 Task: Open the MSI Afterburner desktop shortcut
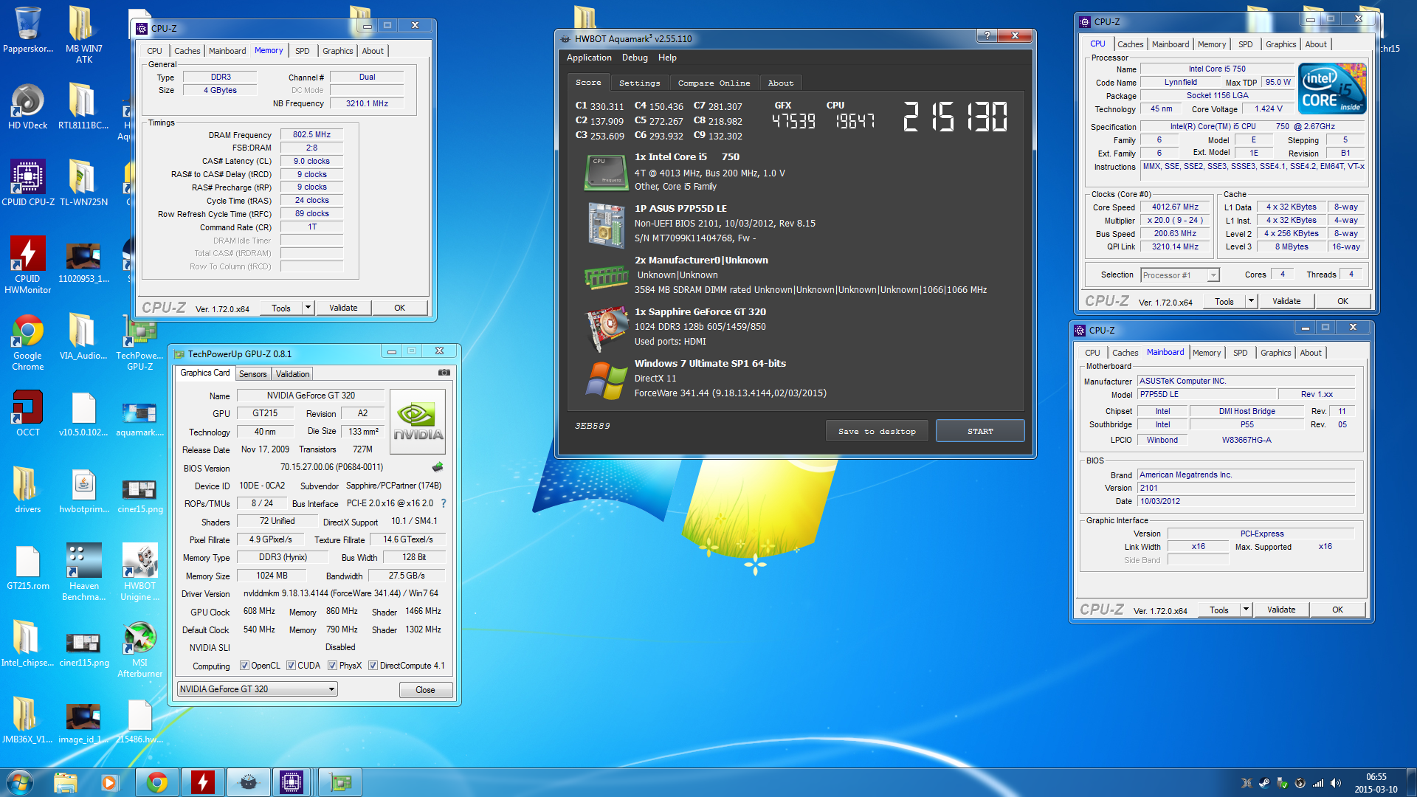[x=140, y=648]
